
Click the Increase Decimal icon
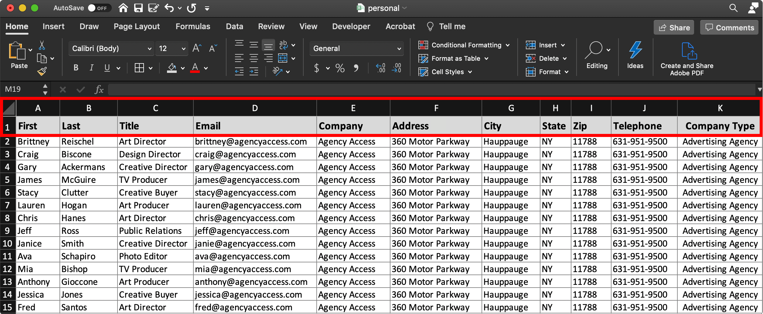point(381,68)
